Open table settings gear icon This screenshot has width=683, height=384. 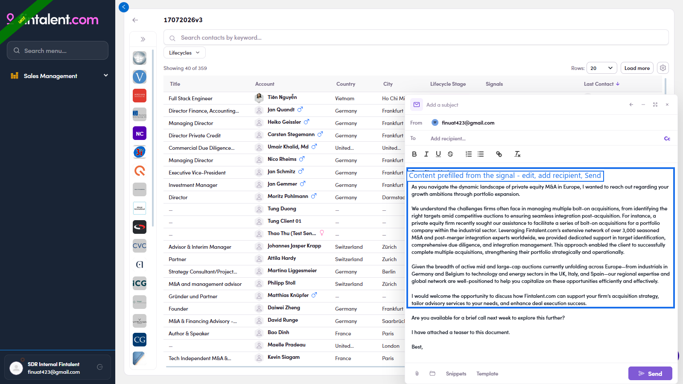[x=663, y=68]
